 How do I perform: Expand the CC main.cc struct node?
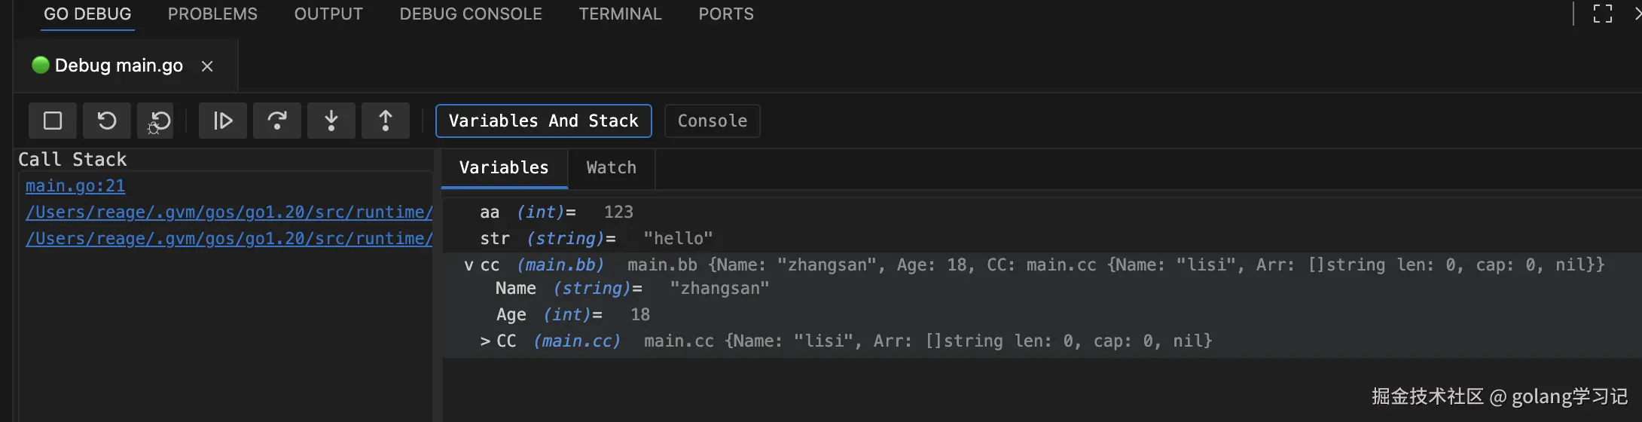pyautogui.click(x=485, y=341)
